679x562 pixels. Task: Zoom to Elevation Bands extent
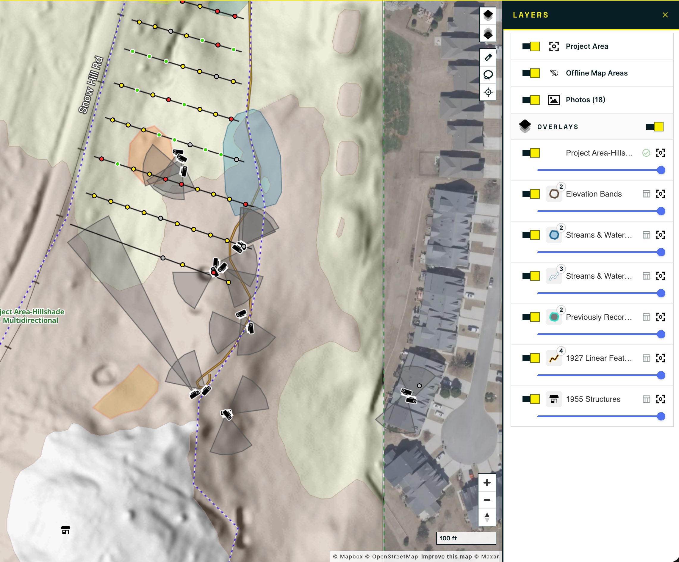click(x=661, y=194)
